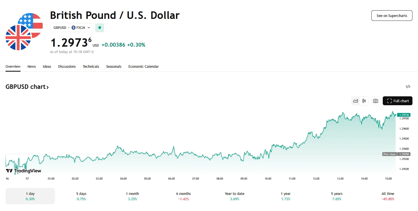This screenshot has width=418, height=211.
Task: Select the 1 day range
Action: tap(30, 196)
